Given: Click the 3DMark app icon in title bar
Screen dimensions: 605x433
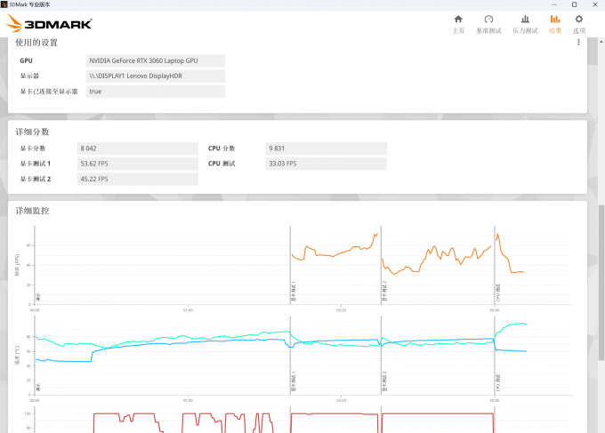Looking at the screenshot, I should (7, 4).
